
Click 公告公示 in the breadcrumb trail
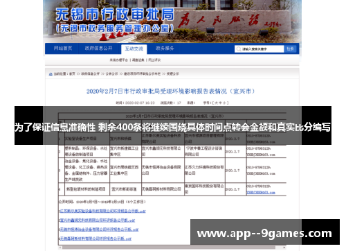pos(111,74)
